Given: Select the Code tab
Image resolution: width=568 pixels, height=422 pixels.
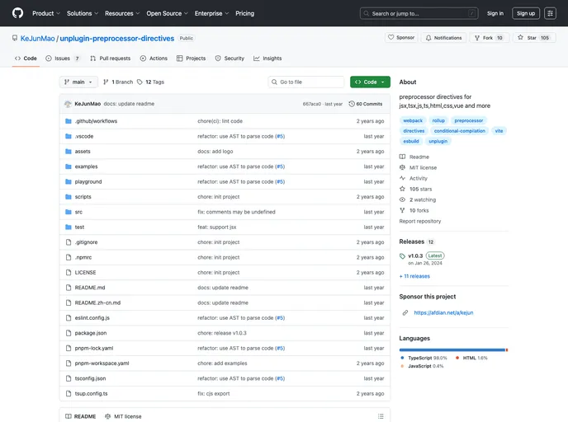Looking at the screenshot, I should (x=26, y=59).
